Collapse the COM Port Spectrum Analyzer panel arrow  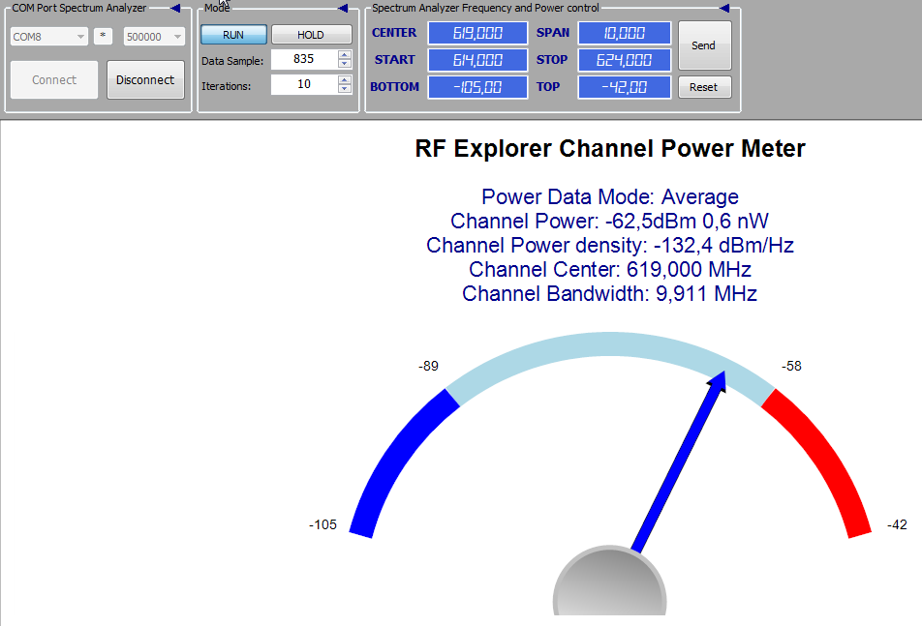click(175, 8)
